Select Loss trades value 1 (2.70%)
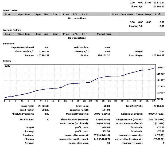The image size is (167, 145). (x=159, y=123)
